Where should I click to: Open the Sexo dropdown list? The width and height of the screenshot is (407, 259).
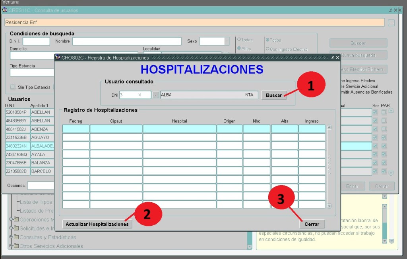(227, 41)
